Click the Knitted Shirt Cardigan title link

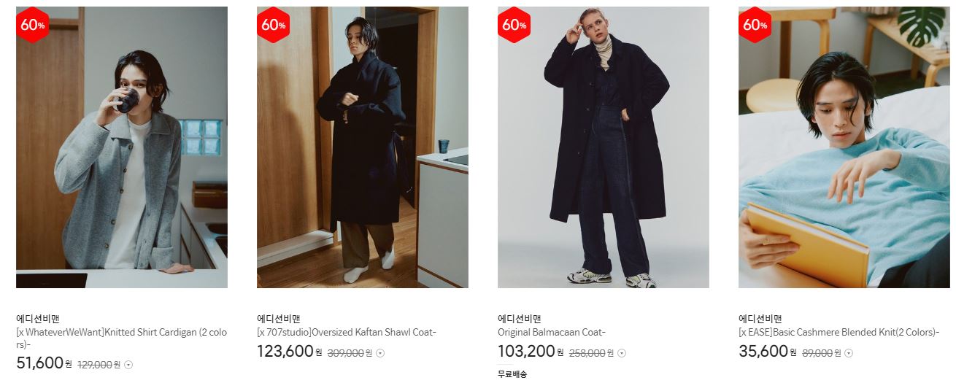(121, 338)
